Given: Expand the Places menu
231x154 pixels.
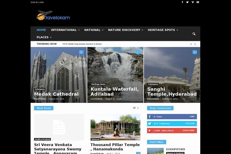Looking at the screenshot, I should (x=44, y=37).
